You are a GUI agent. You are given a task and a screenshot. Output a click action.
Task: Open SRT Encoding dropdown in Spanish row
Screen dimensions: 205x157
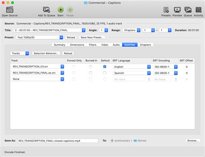click(x=165, y=73)
